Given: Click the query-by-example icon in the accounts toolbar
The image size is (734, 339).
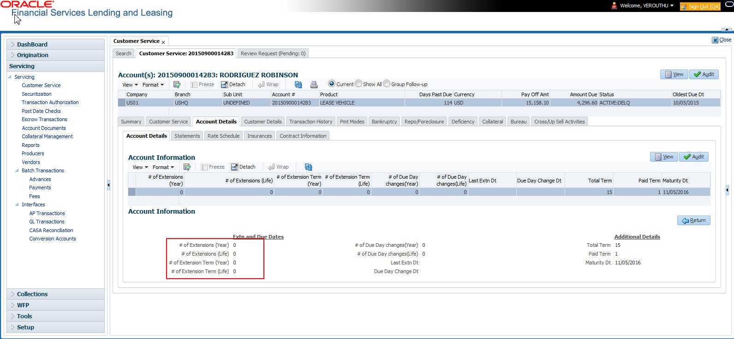Looking at the screenshot, I should pyautogui.click(x=177, y=85).
